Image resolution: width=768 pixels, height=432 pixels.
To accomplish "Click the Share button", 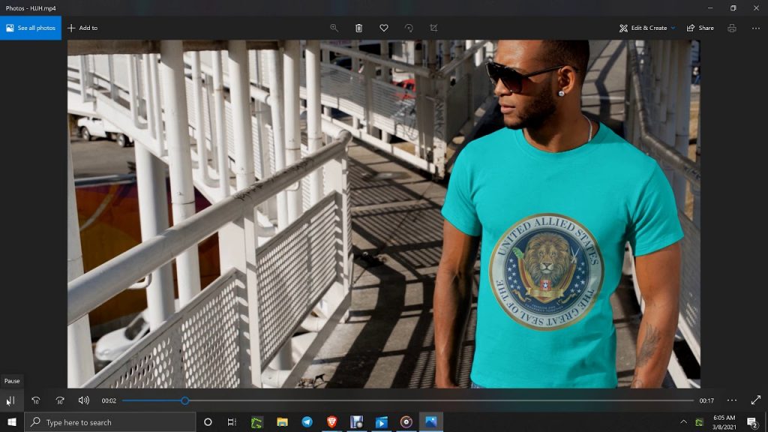I will [x=700, y=28].
